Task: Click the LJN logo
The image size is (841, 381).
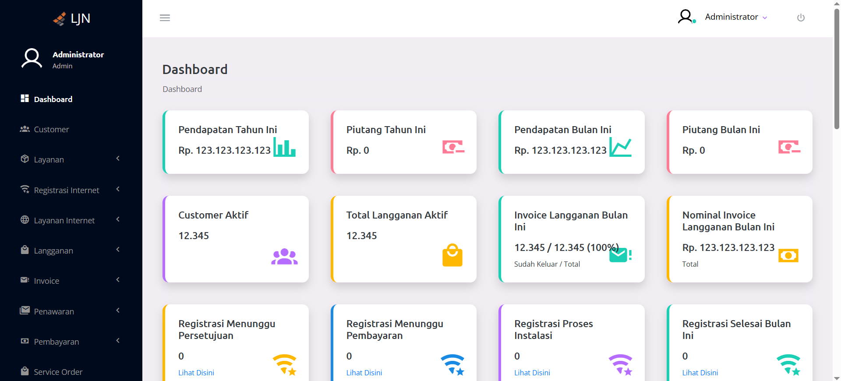Action: [71, 18]
